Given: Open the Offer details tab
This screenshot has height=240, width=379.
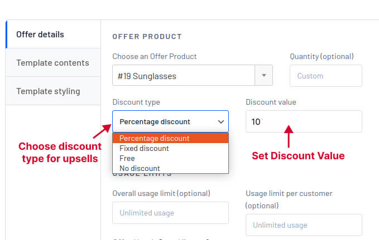Looking at the screenshot, I should (53, 35).
